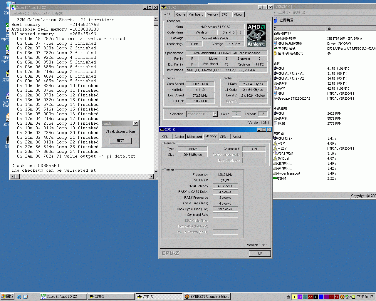This screenshot has height=301, width=376.
Task: Click the EVEREST info tray icon
Action: [x=342, y=297]
